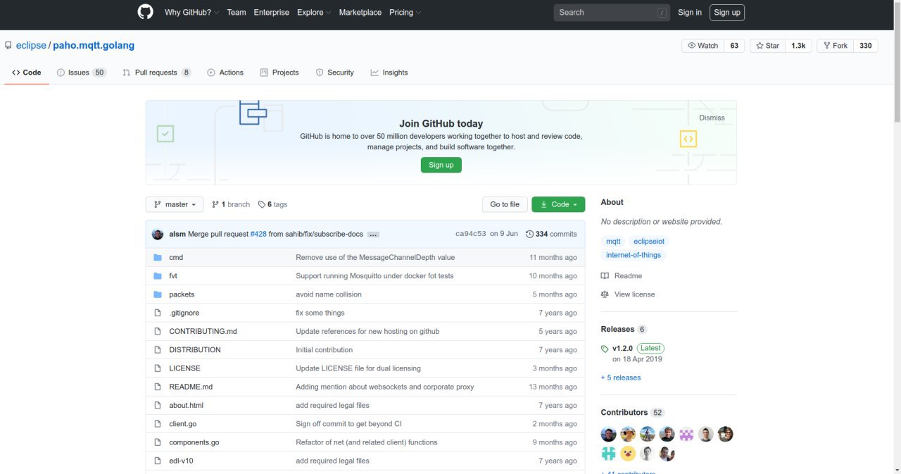The height and width of the screenshot is (474, 901).
Task: Click the Fork button
Action: click(835, 46)
